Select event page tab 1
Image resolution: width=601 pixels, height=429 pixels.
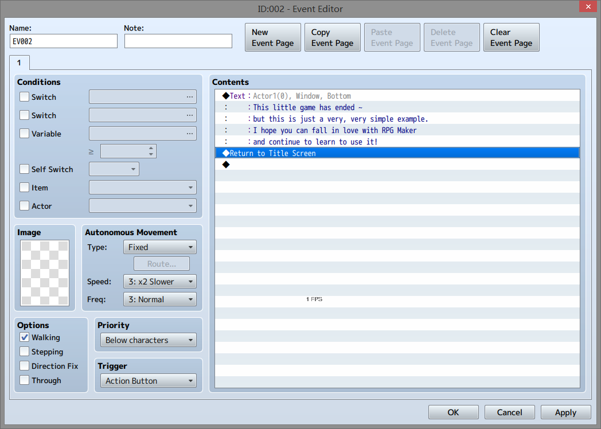(x=19, y=63)
